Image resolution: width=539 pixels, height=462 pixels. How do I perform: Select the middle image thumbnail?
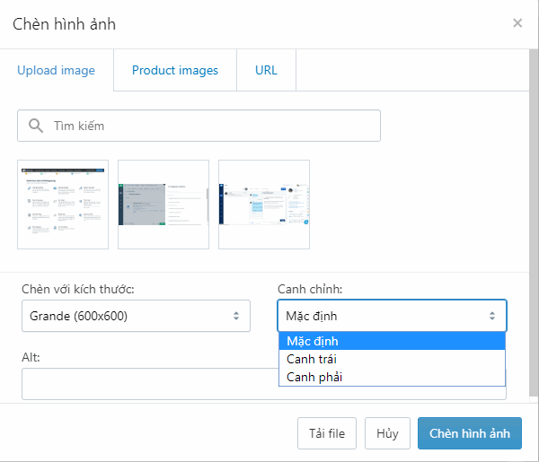point(163,205)
